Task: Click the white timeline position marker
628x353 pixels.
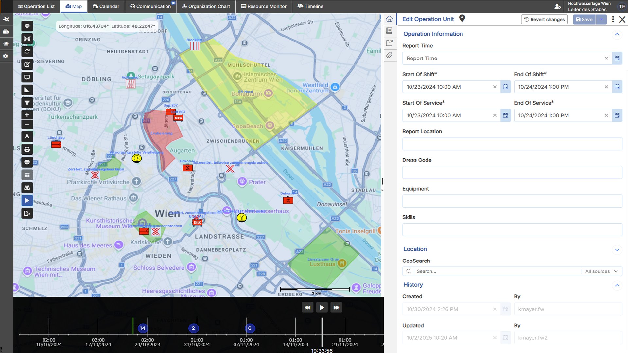Action: tap(322, 332)
